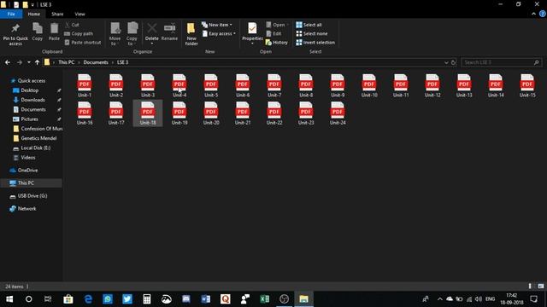Viewport: 547px width, 307px height.
Task: Click the Search LSE 3 box
Action: (502, 62)
